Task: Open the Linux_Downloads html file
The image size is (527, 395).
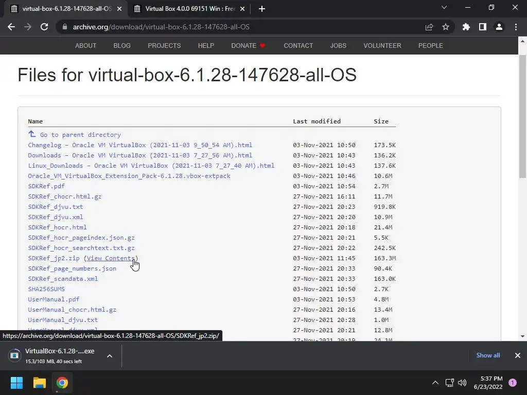Action: coord(151,166)
